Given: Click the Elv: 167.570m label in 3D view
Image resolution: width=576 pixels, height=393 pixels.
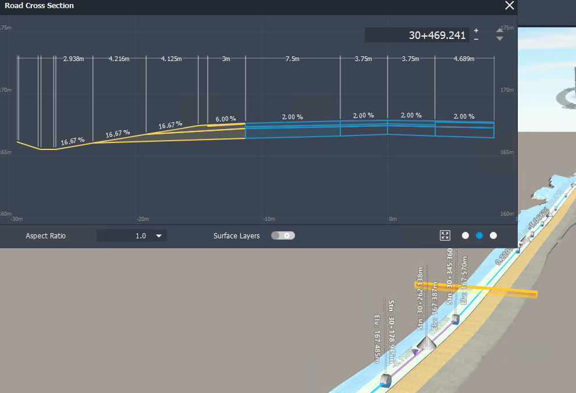Looking at the screenshot, I should 464,280.
